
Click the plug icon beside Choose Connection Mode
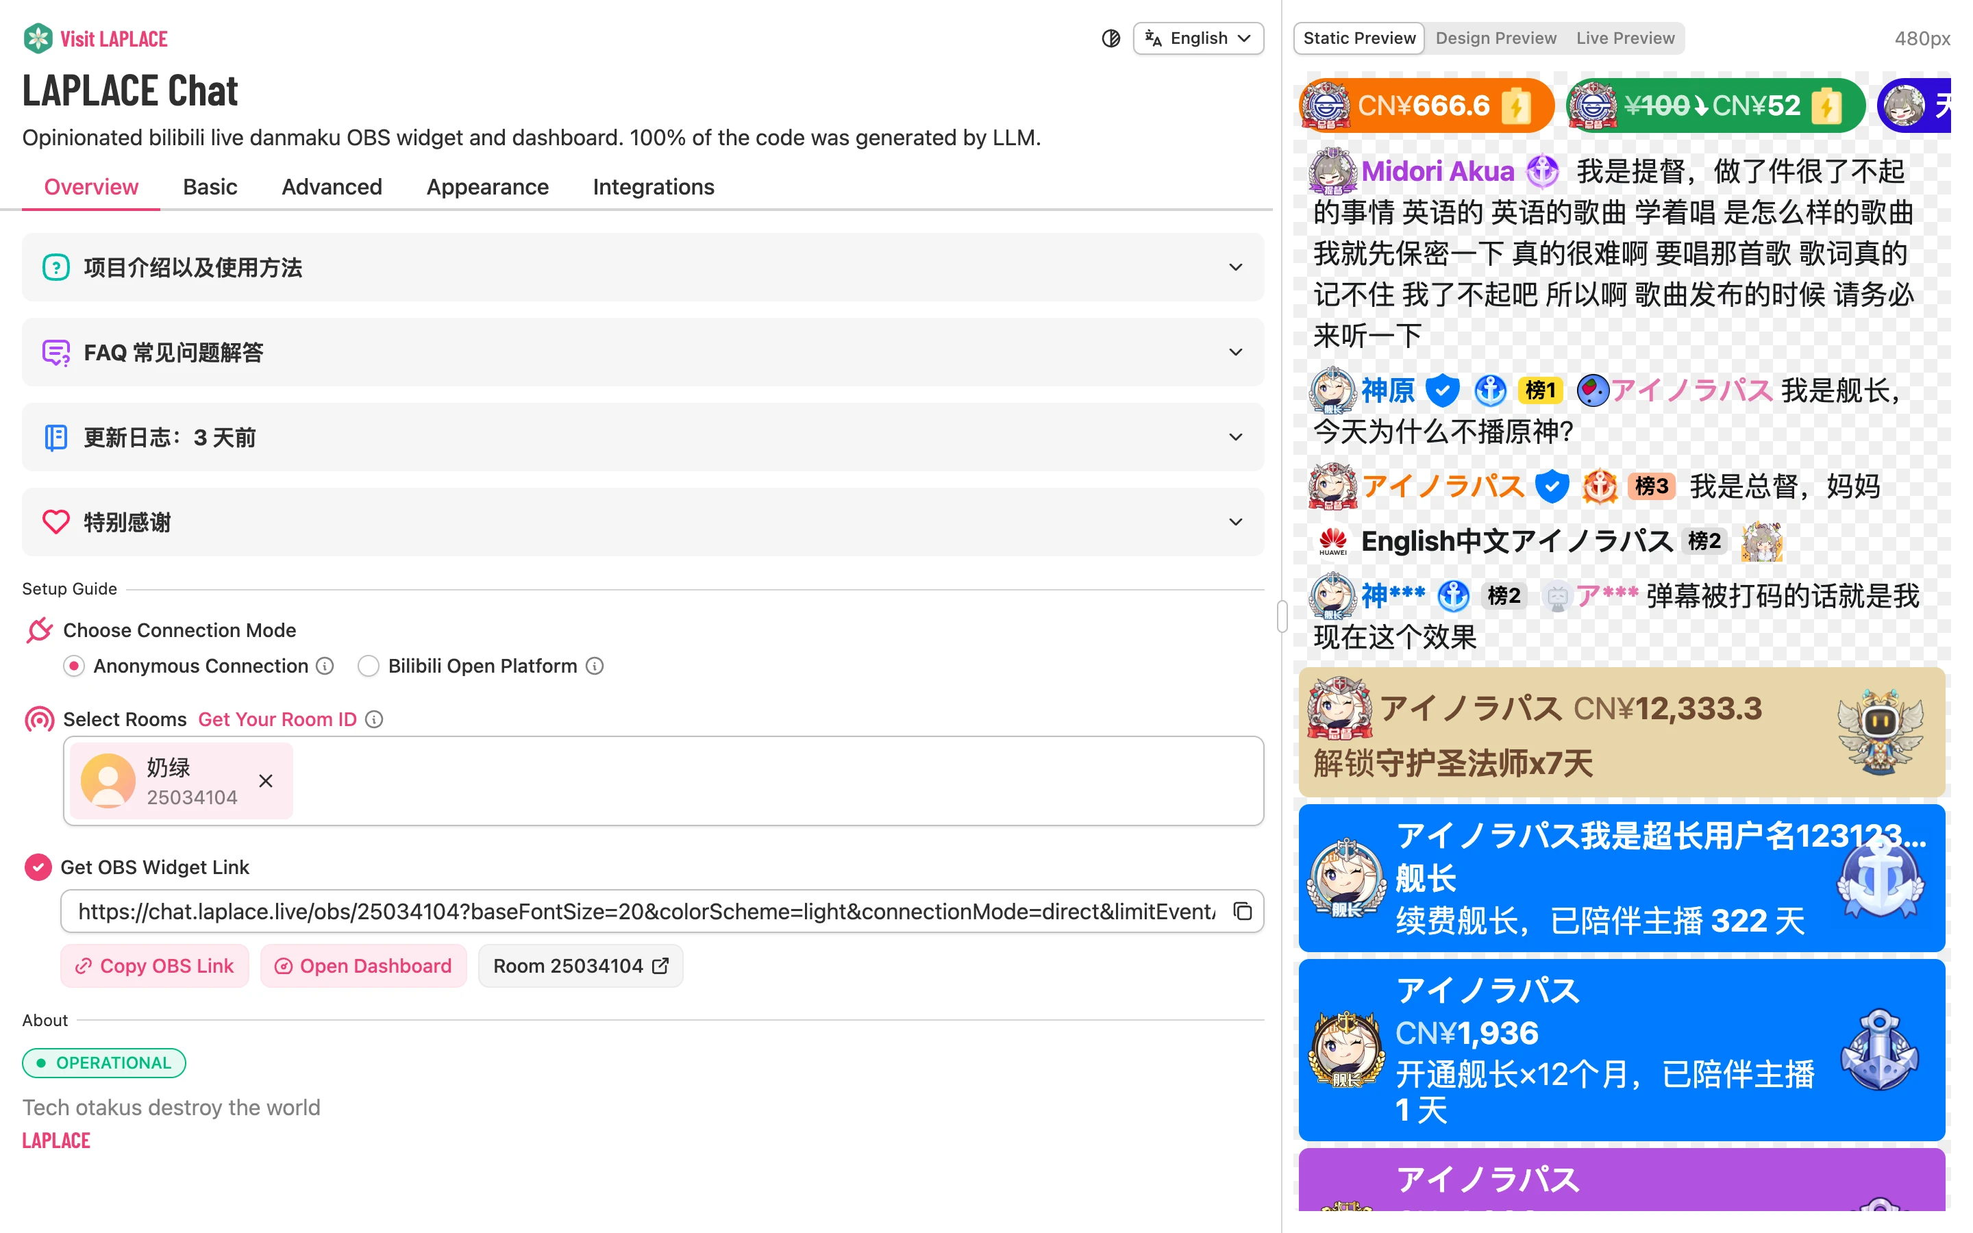pyautogui.click(x=39, y=630)
